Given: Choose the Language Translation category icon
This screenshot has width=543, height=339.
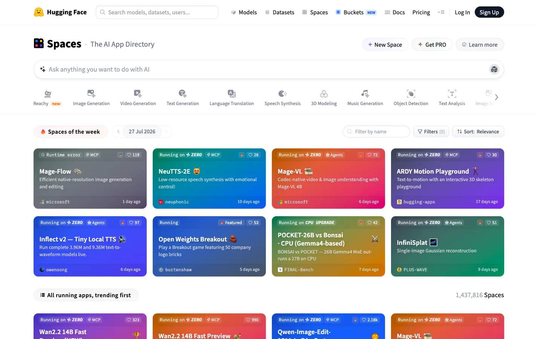Looking at the screenshot, I should point(232,94).
